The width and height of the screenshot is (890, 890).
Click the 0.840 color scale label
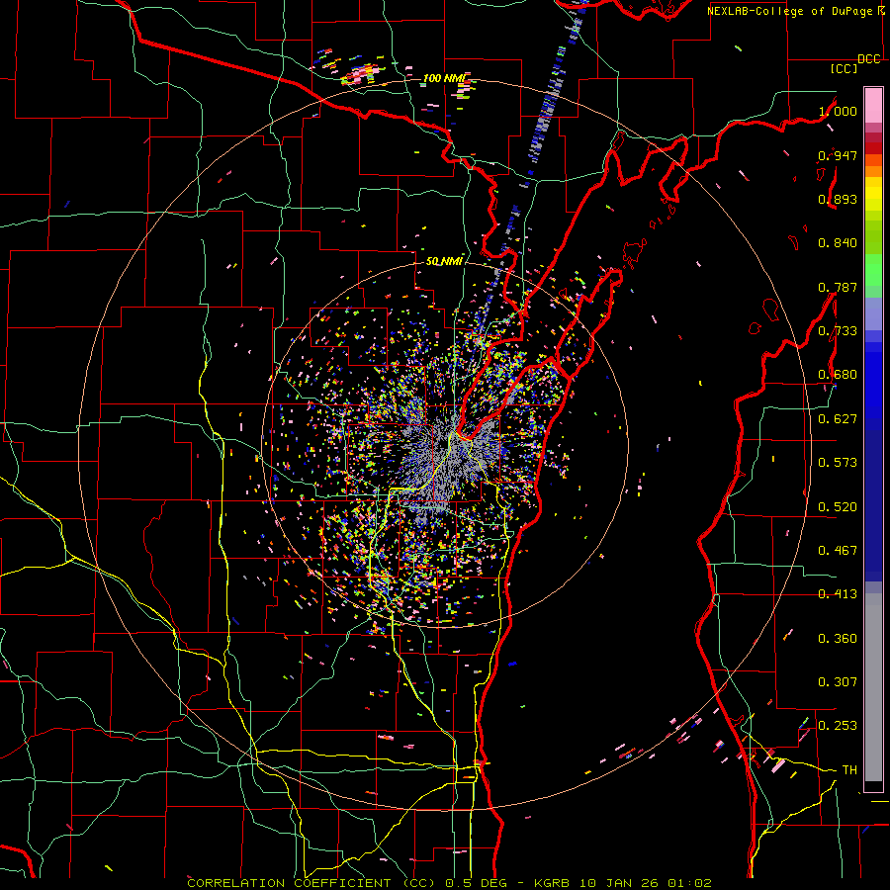tap(838, 242)
